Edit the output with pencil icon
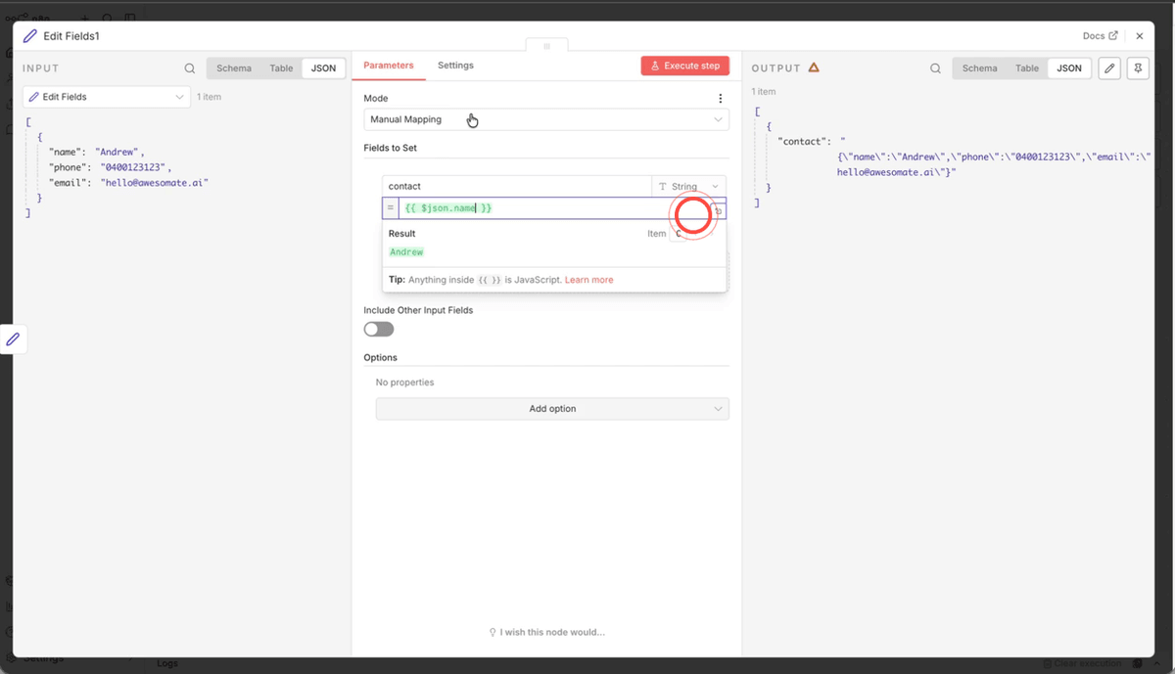This screenshot has width=1175, height=674. tap(1108, 68)
